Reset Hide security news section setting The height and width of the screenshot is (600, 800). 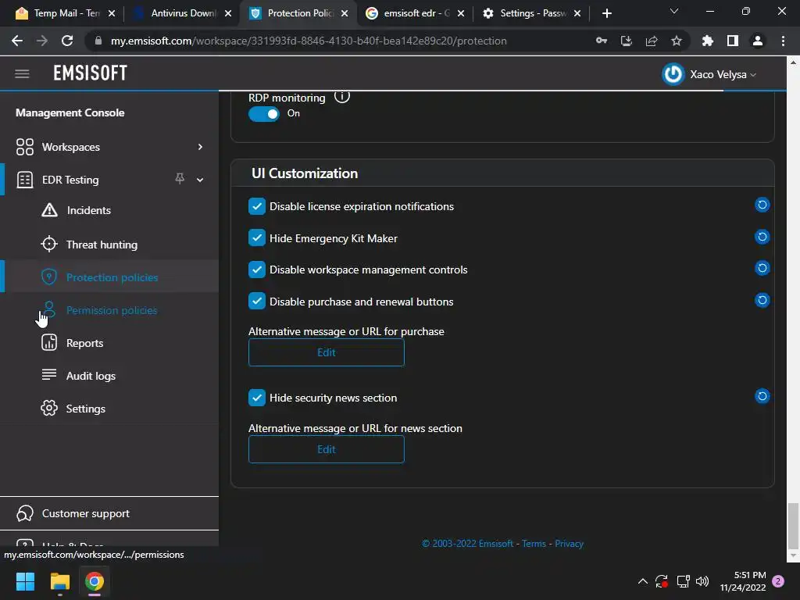pos(762,396)
